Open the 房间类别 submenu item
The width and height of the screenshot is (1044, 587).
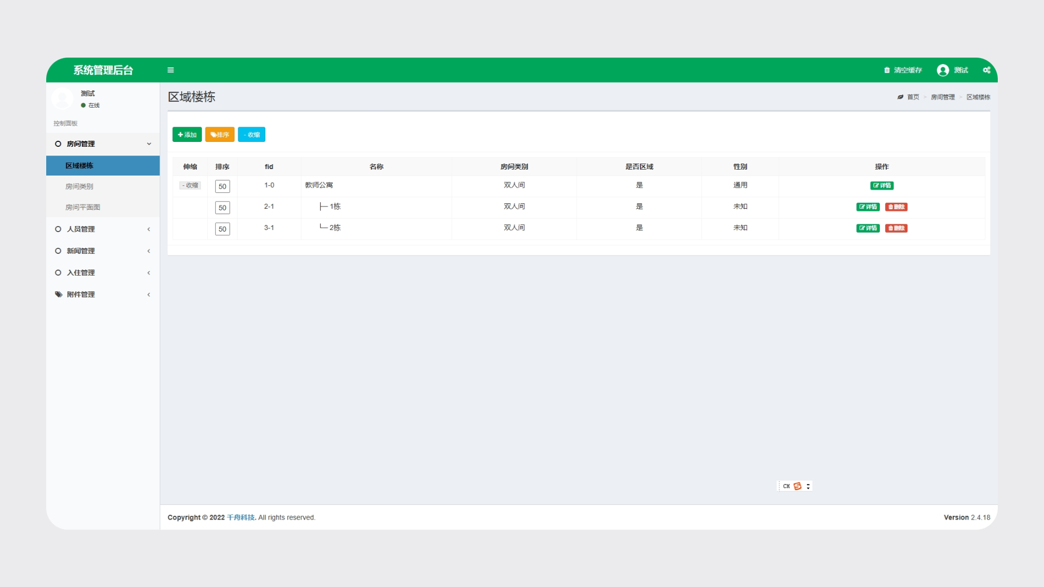pyautogui.click(x=79, y=186)
